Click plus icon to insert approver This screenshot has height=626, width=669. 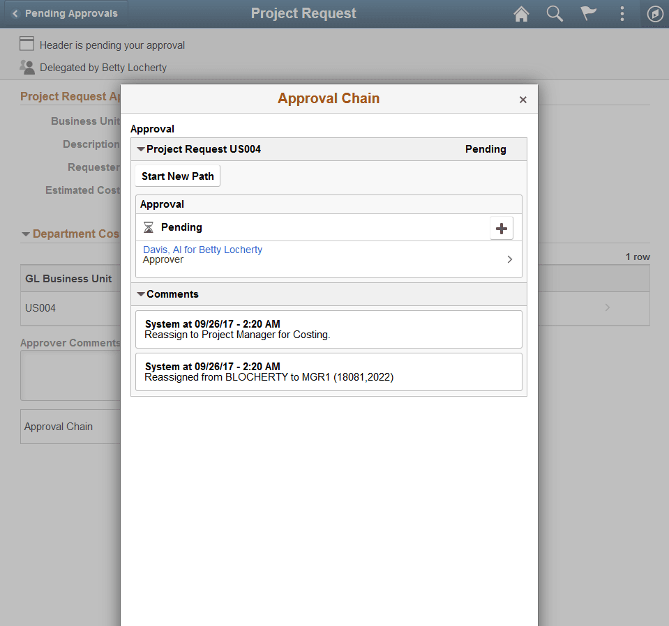(x=501, y=227)
